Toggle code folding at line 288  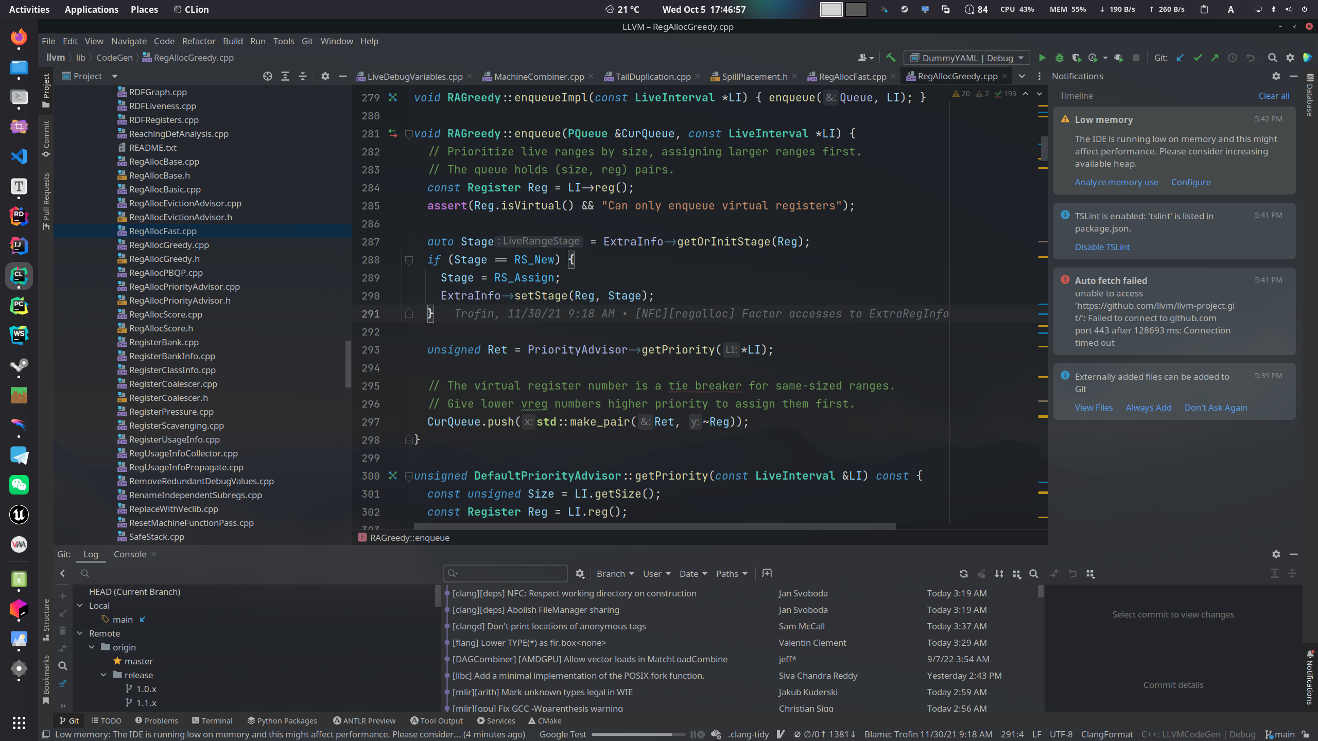pyautogui.click(x=409, y=260)
